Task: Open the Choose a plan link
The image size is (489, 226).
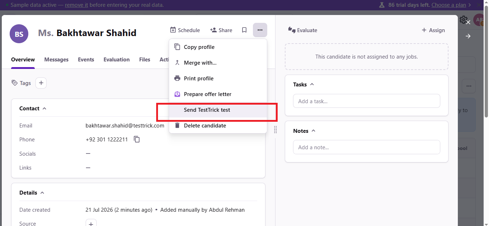Action: coord(449,5)
